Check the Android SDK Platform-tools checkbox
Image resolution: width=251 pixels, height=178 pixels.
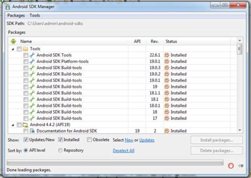[x=25, y=62]
